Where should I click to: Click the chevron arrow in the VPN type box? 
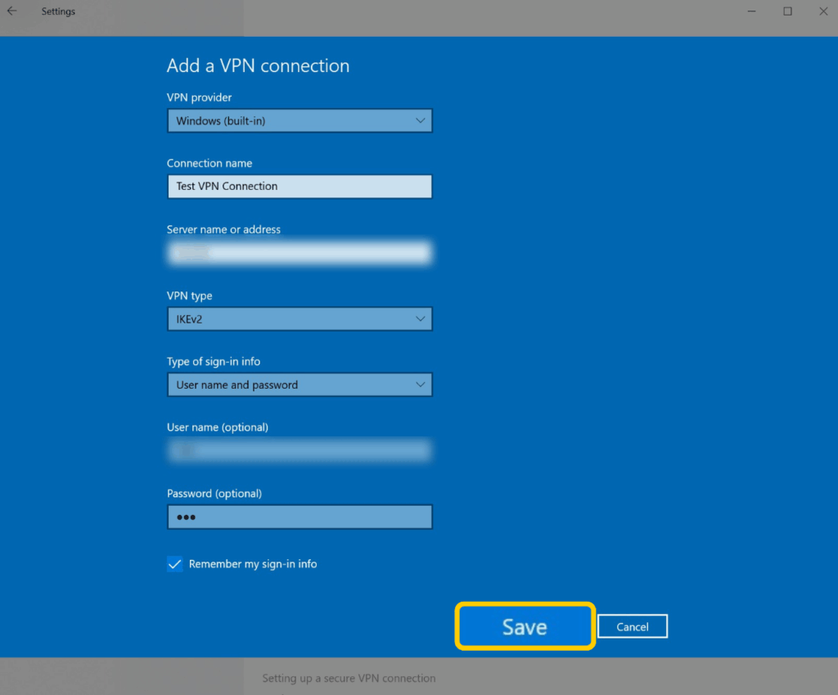pos(420,318)
